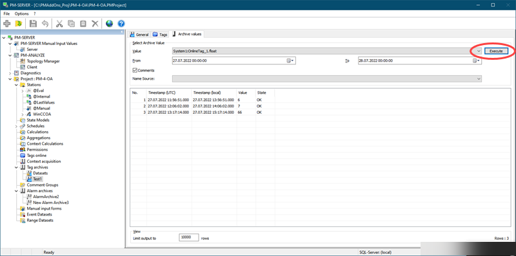Click the blue Help question mark icon
The image size is (516, 256).
pyautogui.click(x=121, y=24)
